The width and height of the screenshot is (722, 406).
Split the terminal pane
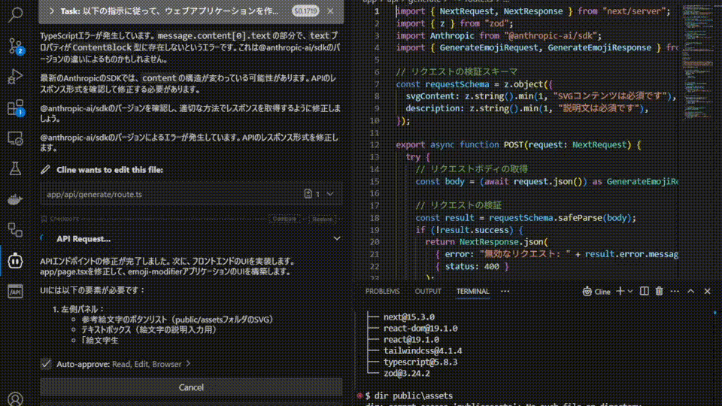click(645, 291)
